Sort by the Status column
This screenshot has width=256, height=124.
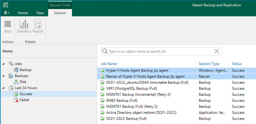(x=237, y=64)
